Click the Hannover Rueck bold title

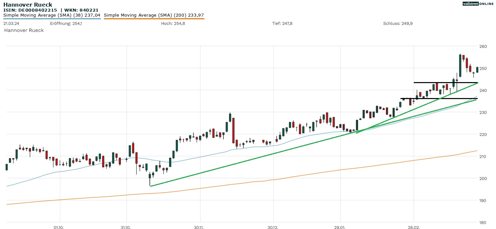point(28,5)
